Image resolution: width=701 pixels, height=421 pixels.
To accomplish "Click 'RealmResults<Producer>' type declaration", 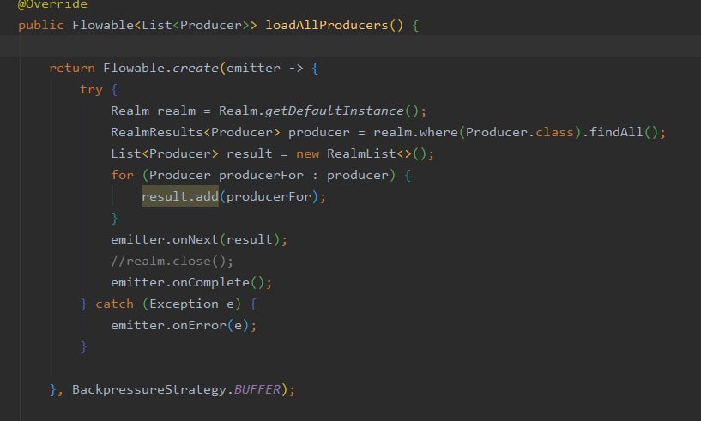I will (x=196, y=132).
